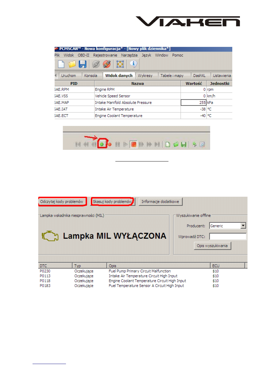Open the OBD-II menu
Image resolution: width=274 pixels, height=387 pixels.
pyautogui.click(x=84, y=55)
